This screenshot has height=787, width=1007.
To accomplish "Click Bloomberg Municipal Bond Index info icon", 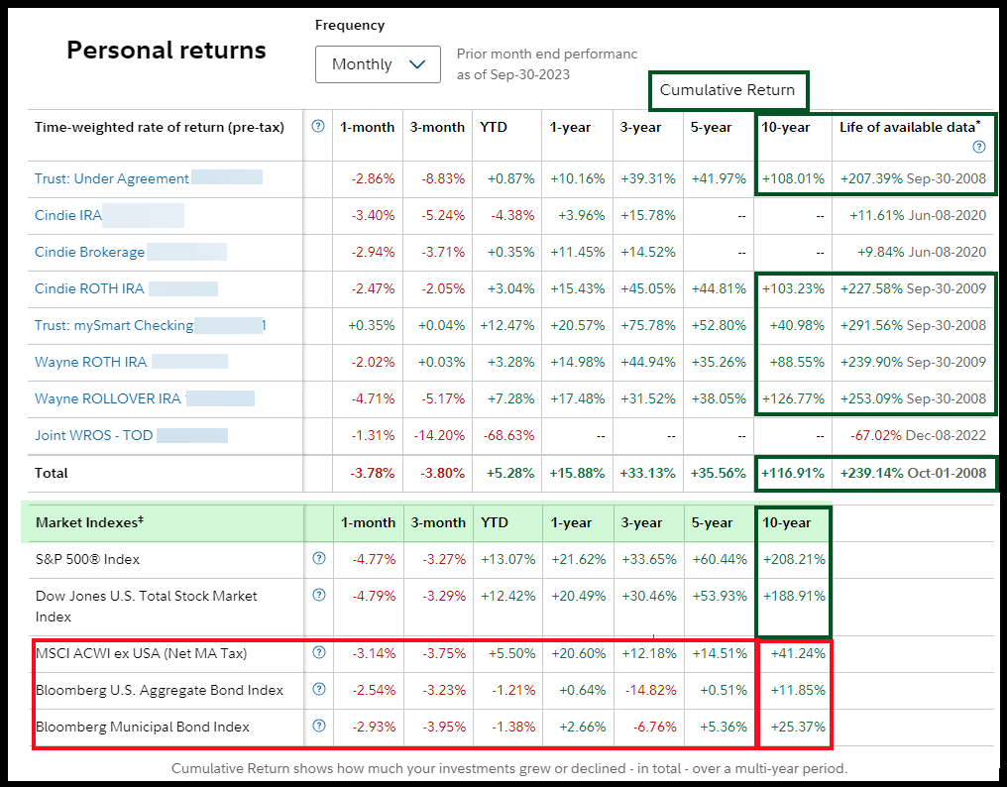I will (318, 727).
